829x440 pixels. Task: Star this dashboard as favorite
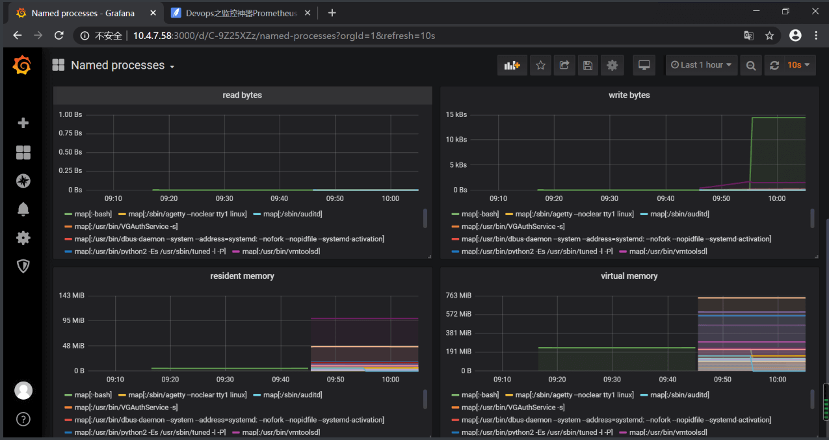[x=540, y=65]
